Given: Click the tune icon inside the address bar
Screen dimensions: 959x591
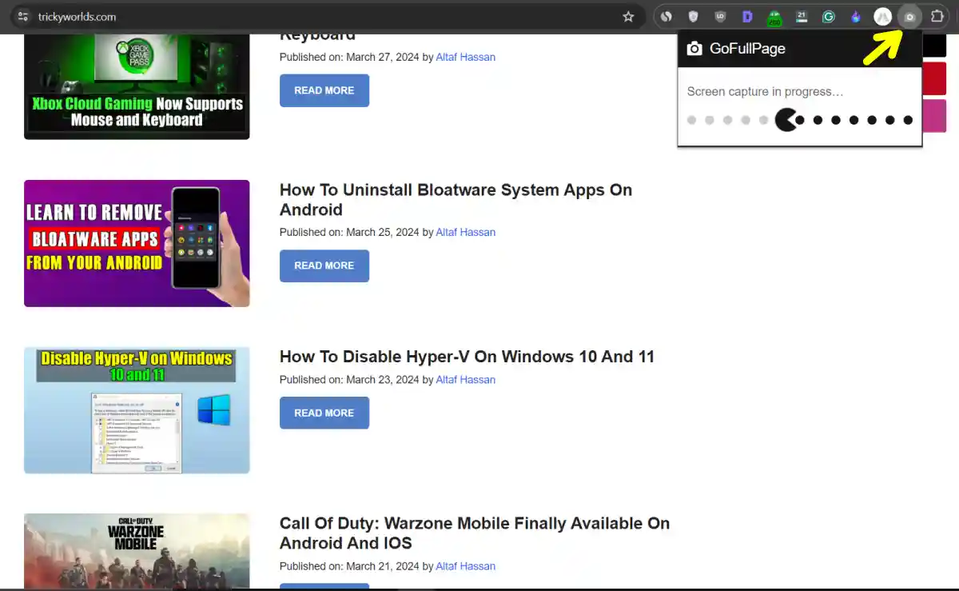Looking at the screenshot, I should (22, 16).
